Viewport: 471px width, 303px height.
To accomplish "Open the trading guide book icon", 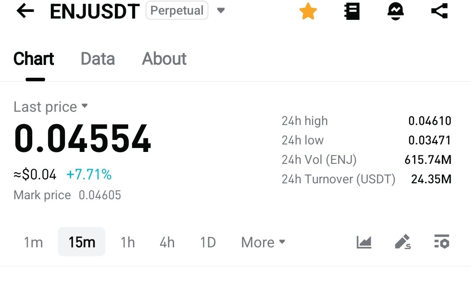I will point(352,11).
